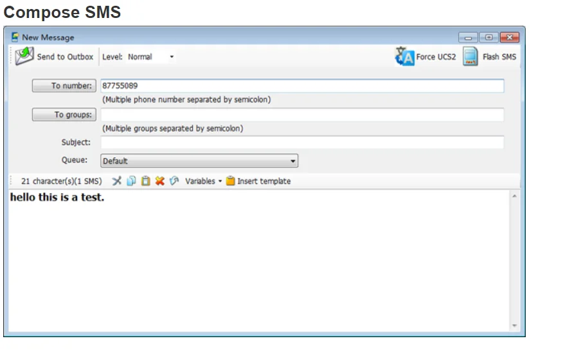The image size is (563, 350).
Task: Click the Subject input field
Action: pos(302,142)
